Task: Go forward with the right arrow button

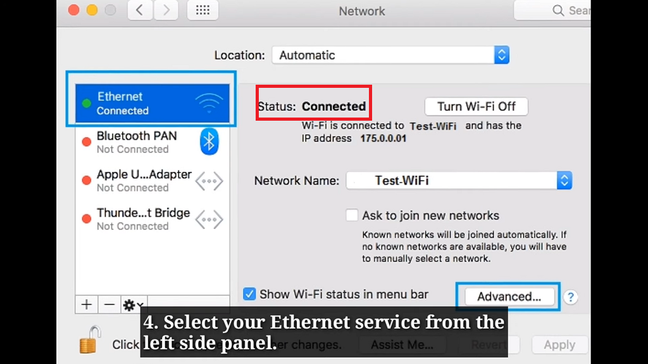Action: click(166, 10)
